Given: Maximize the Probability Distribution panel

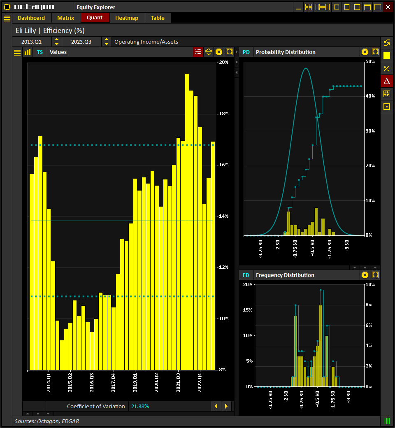Looking at the screenshot, I should click(375, 52).
